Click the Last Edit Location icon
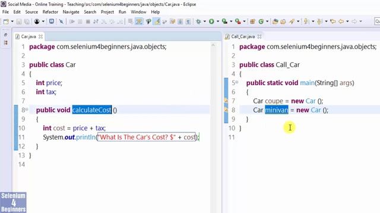Image resolution: width=380 pixels, height=213 pixels. (x=333, y=21)
